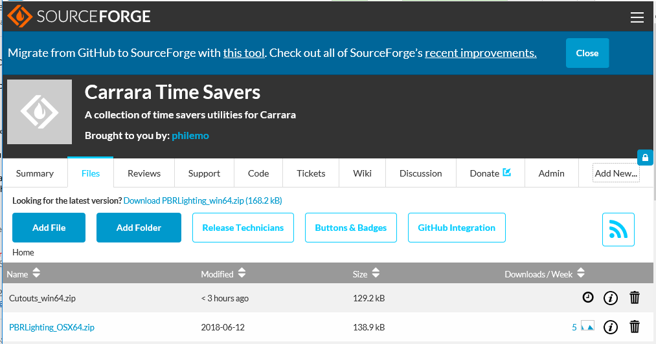Open the Add New... menu
This screenshot has width=656, height=344.
point(616,173)
